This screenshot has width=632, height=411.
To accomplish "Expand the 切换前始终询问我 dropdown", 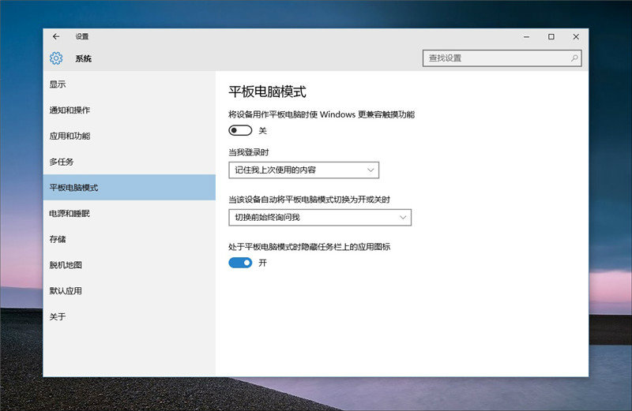I will tap(320, 217).
